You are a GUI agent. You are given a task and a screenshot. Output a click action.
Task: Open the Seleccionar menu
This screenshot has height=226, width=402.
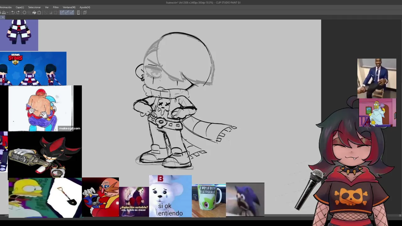[34, 7]
